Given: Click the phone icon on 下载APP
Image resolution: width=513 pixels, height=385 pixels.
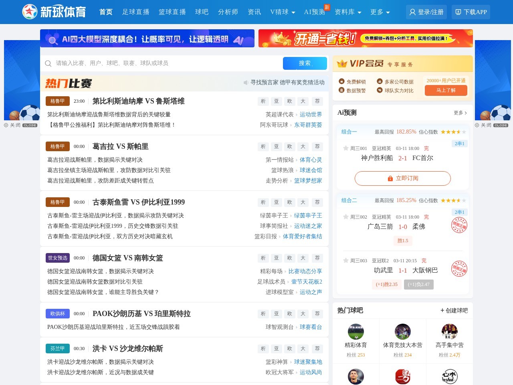Looking at the screenshot, I should point(457,12).
